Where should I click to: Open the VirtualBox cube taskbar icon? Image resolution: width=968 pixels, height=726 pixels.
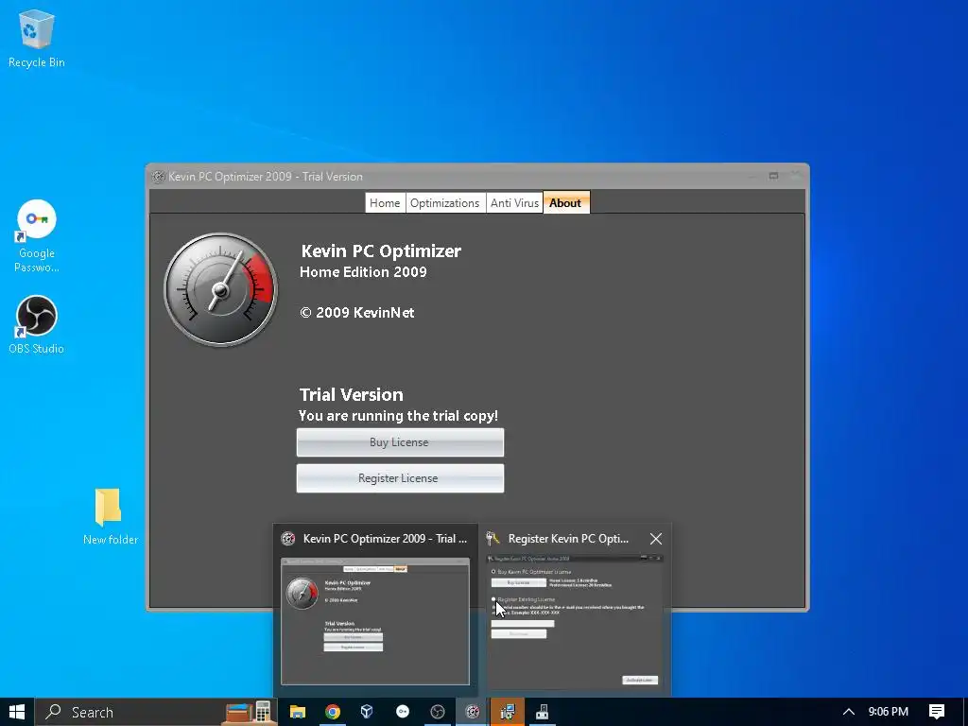368,712
